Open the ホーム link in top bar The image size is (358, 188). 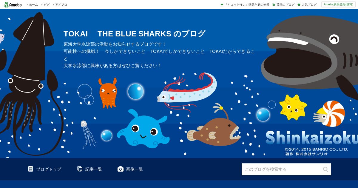point(33,4)
